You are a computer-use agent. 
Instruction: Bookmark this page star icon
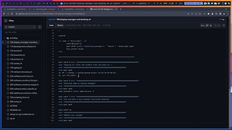pyautogui.click(x=200, y=14)
